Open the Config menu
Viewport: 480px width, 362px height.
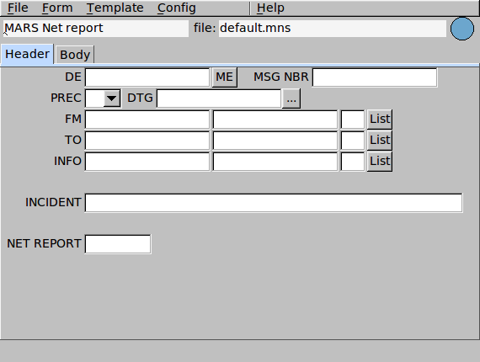[x=177, y=8]
